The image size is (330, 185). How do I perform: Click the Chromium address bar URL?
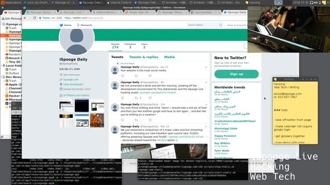click(x=84, y=18)
